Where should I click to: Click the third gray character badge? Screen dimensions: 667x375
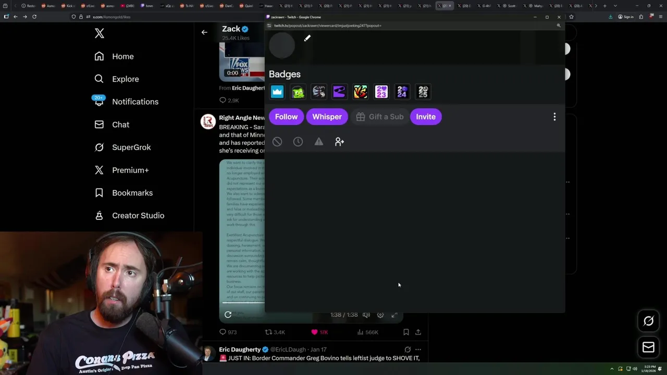click(319, 92)
